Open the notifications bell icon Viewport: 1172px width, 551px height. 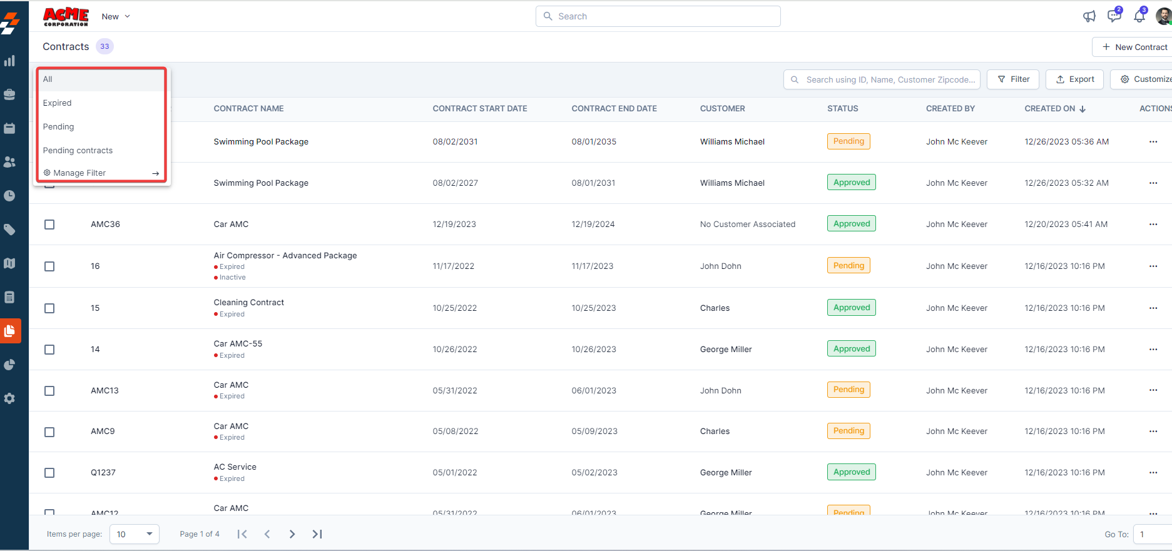[1139, 16]
